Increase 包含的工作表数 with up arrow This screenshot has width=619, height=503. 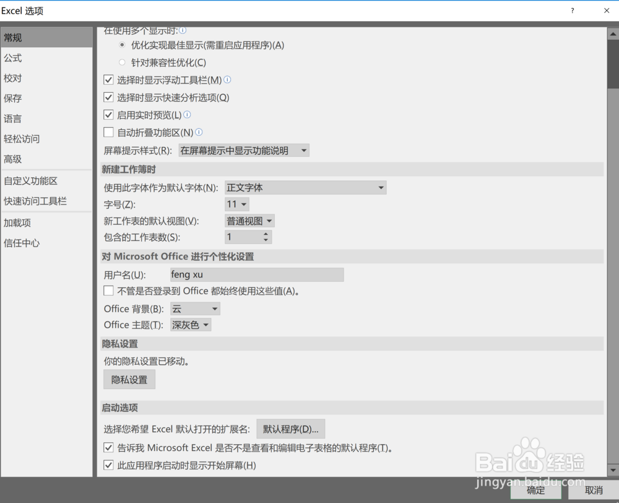[x=266, y=234]
